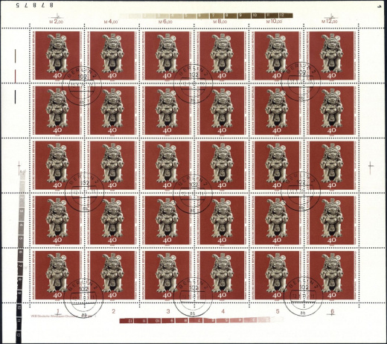Click column number 2 in bottom margin

point(113,311)
